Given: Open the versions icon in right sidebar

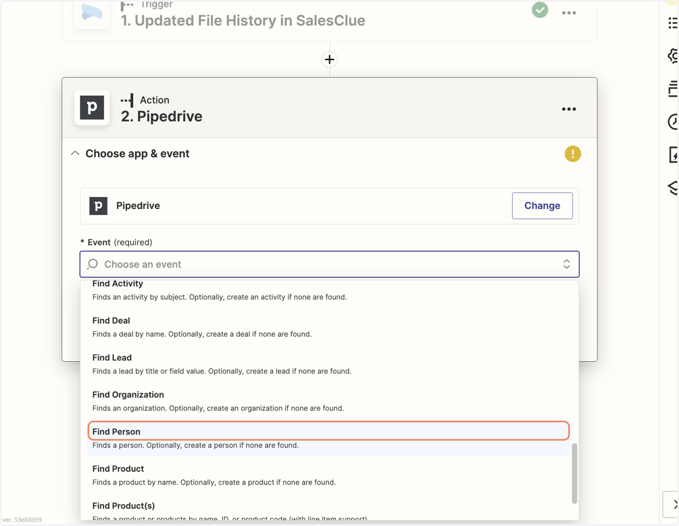Looking at the screenshot, I should tap(673, 88).
